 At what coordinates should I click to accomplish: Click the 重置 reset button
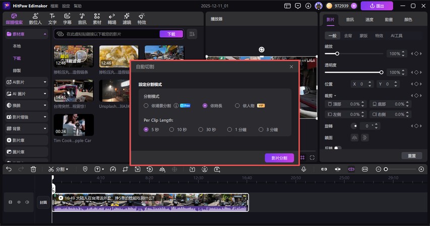(x=412, y=156)
